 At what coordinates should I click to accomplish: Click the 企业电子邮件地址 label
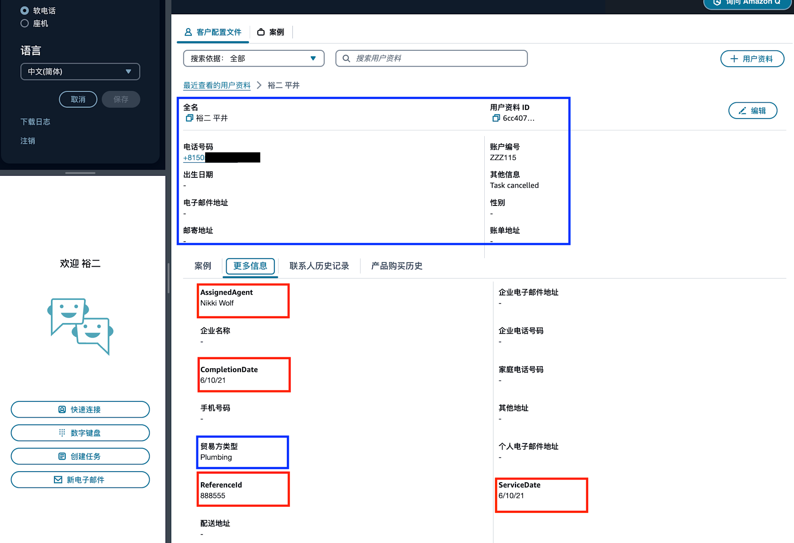click(528, 292)
